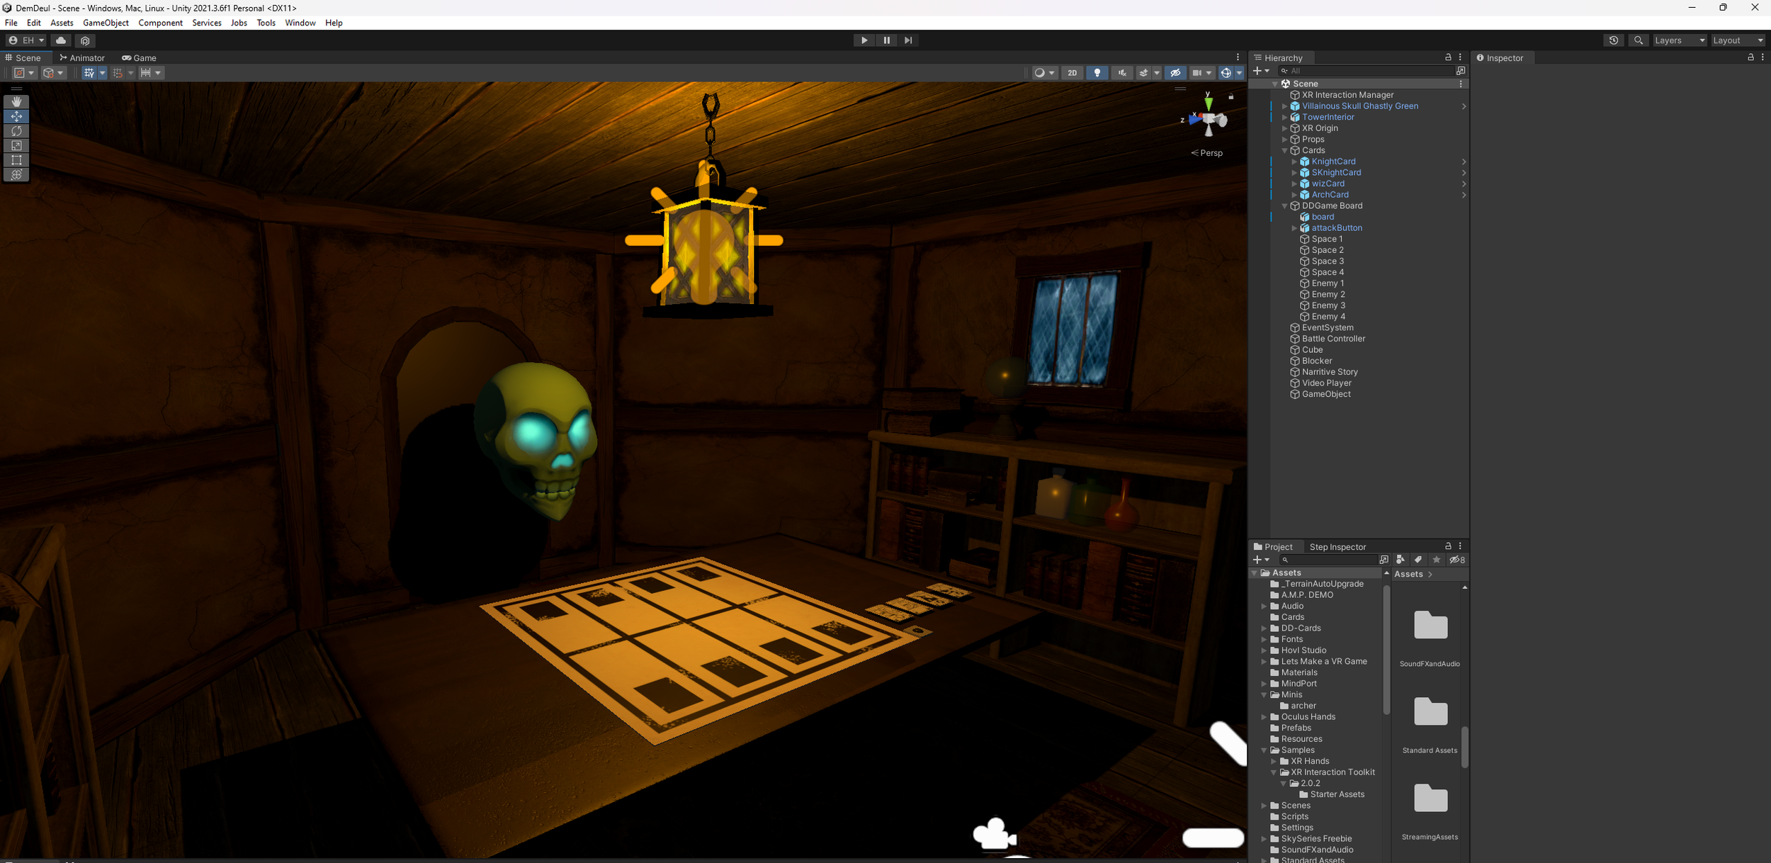Click the Play button
The image size is (1771, 863).
[864, 40]
